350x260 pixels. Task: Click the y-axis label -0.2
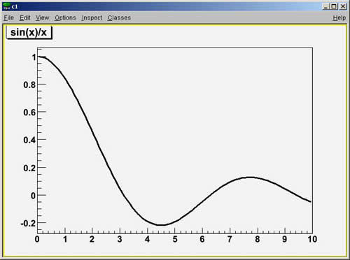click(x=28, y=224)
